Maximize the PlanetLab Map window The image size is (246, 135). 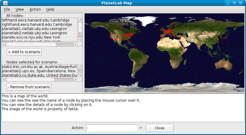234,3
